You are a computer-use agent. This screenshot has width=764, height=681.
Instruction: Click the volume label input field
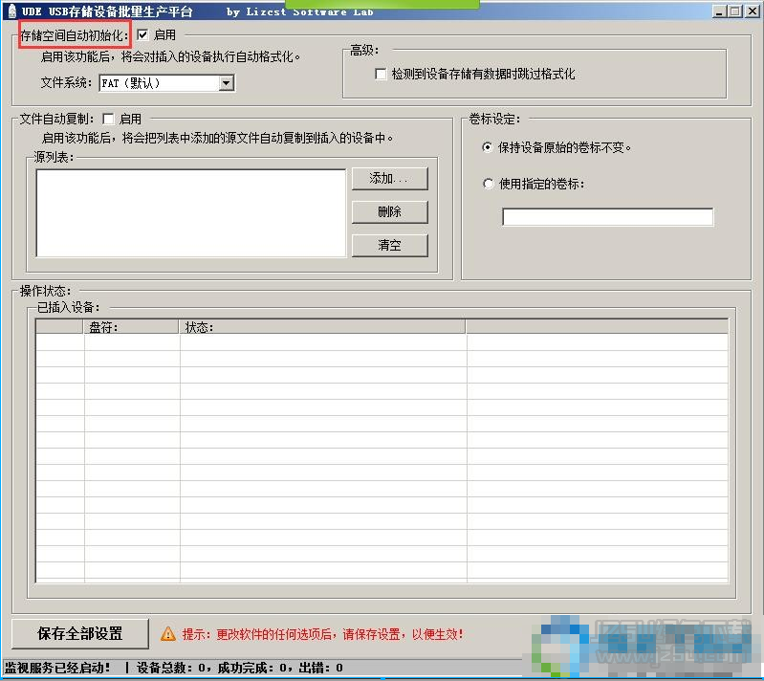607,217
